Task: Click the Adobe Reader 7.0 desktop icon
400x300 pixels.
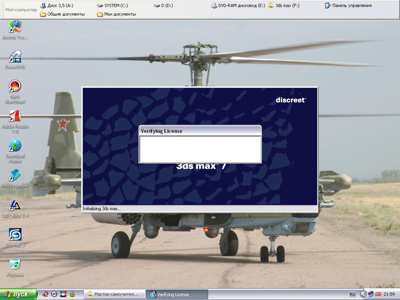Action: pyautogui.click(x=15, y=122)
